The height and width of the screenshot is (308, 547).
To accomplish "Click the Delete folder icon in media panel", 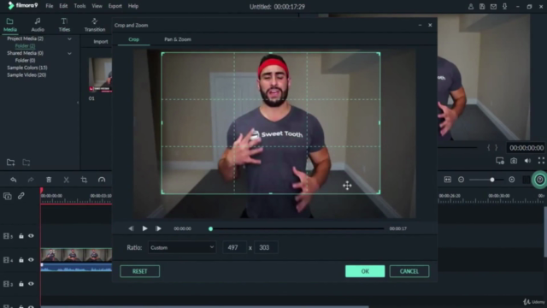I will [x=26, y=163].
